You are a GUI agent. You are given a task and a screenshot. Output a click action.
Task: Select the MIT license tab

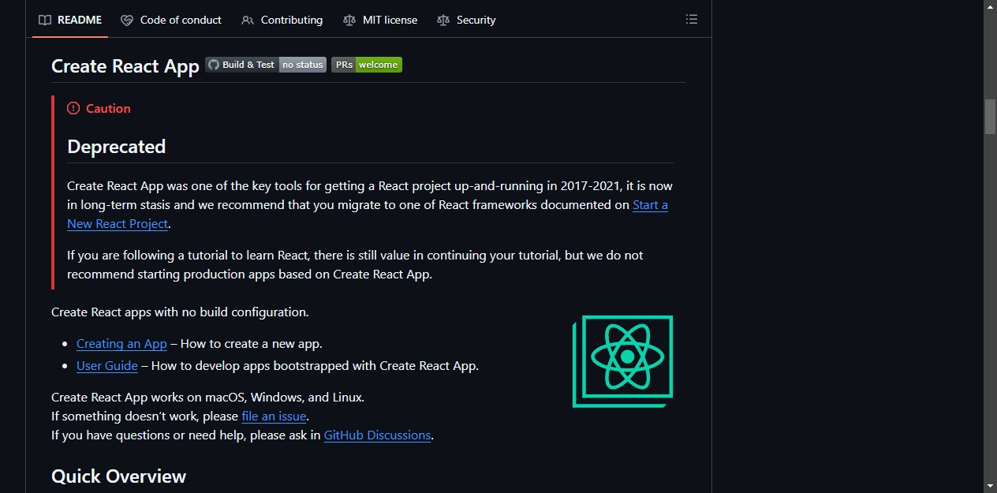380,20
